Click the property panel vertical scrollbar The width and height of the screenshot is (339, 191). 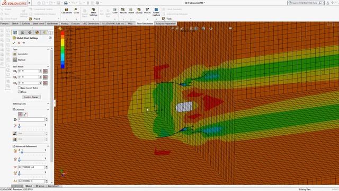[52, 106]
